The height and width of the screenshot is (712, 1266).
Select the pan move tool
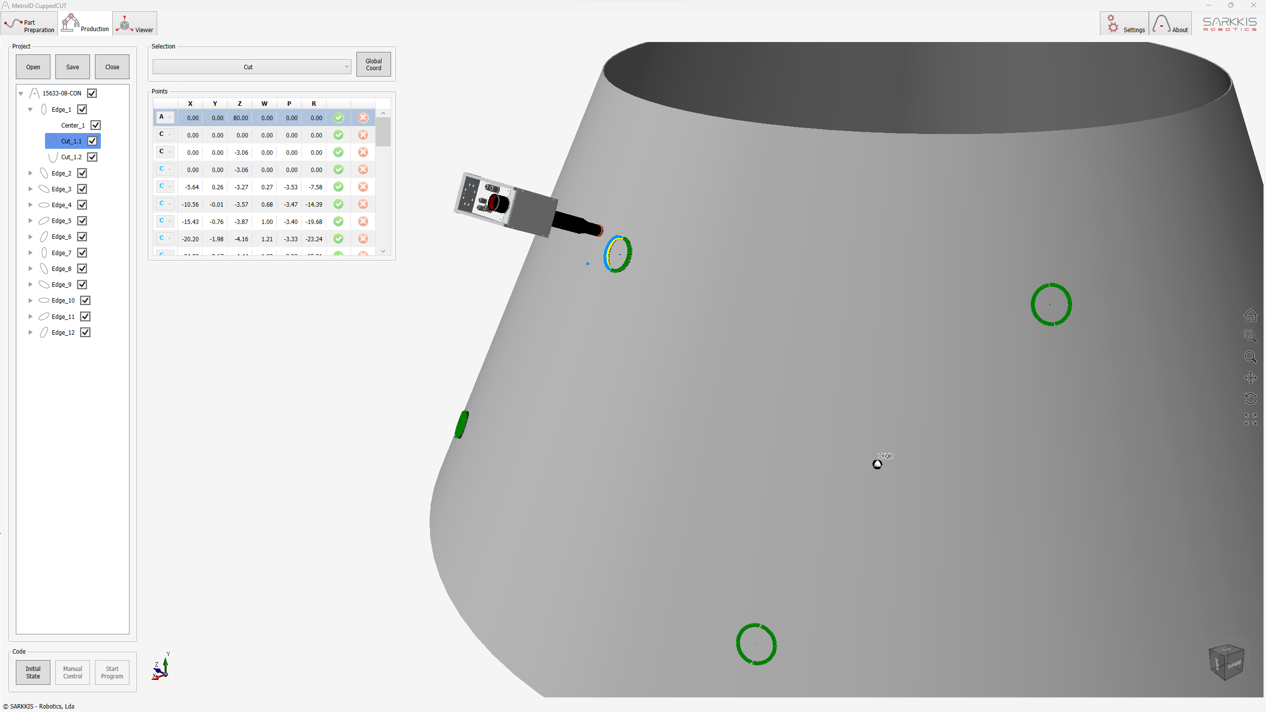(x=1250, y=378)
